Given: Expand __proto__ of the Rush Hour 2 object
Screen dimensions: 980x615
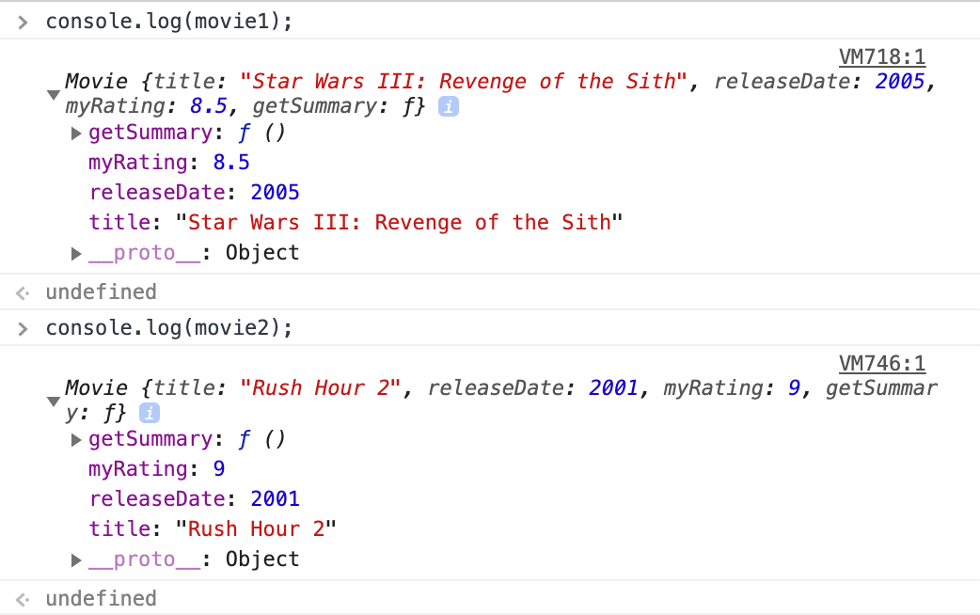Looking at the screenshot, I should (x=76, y=560).
